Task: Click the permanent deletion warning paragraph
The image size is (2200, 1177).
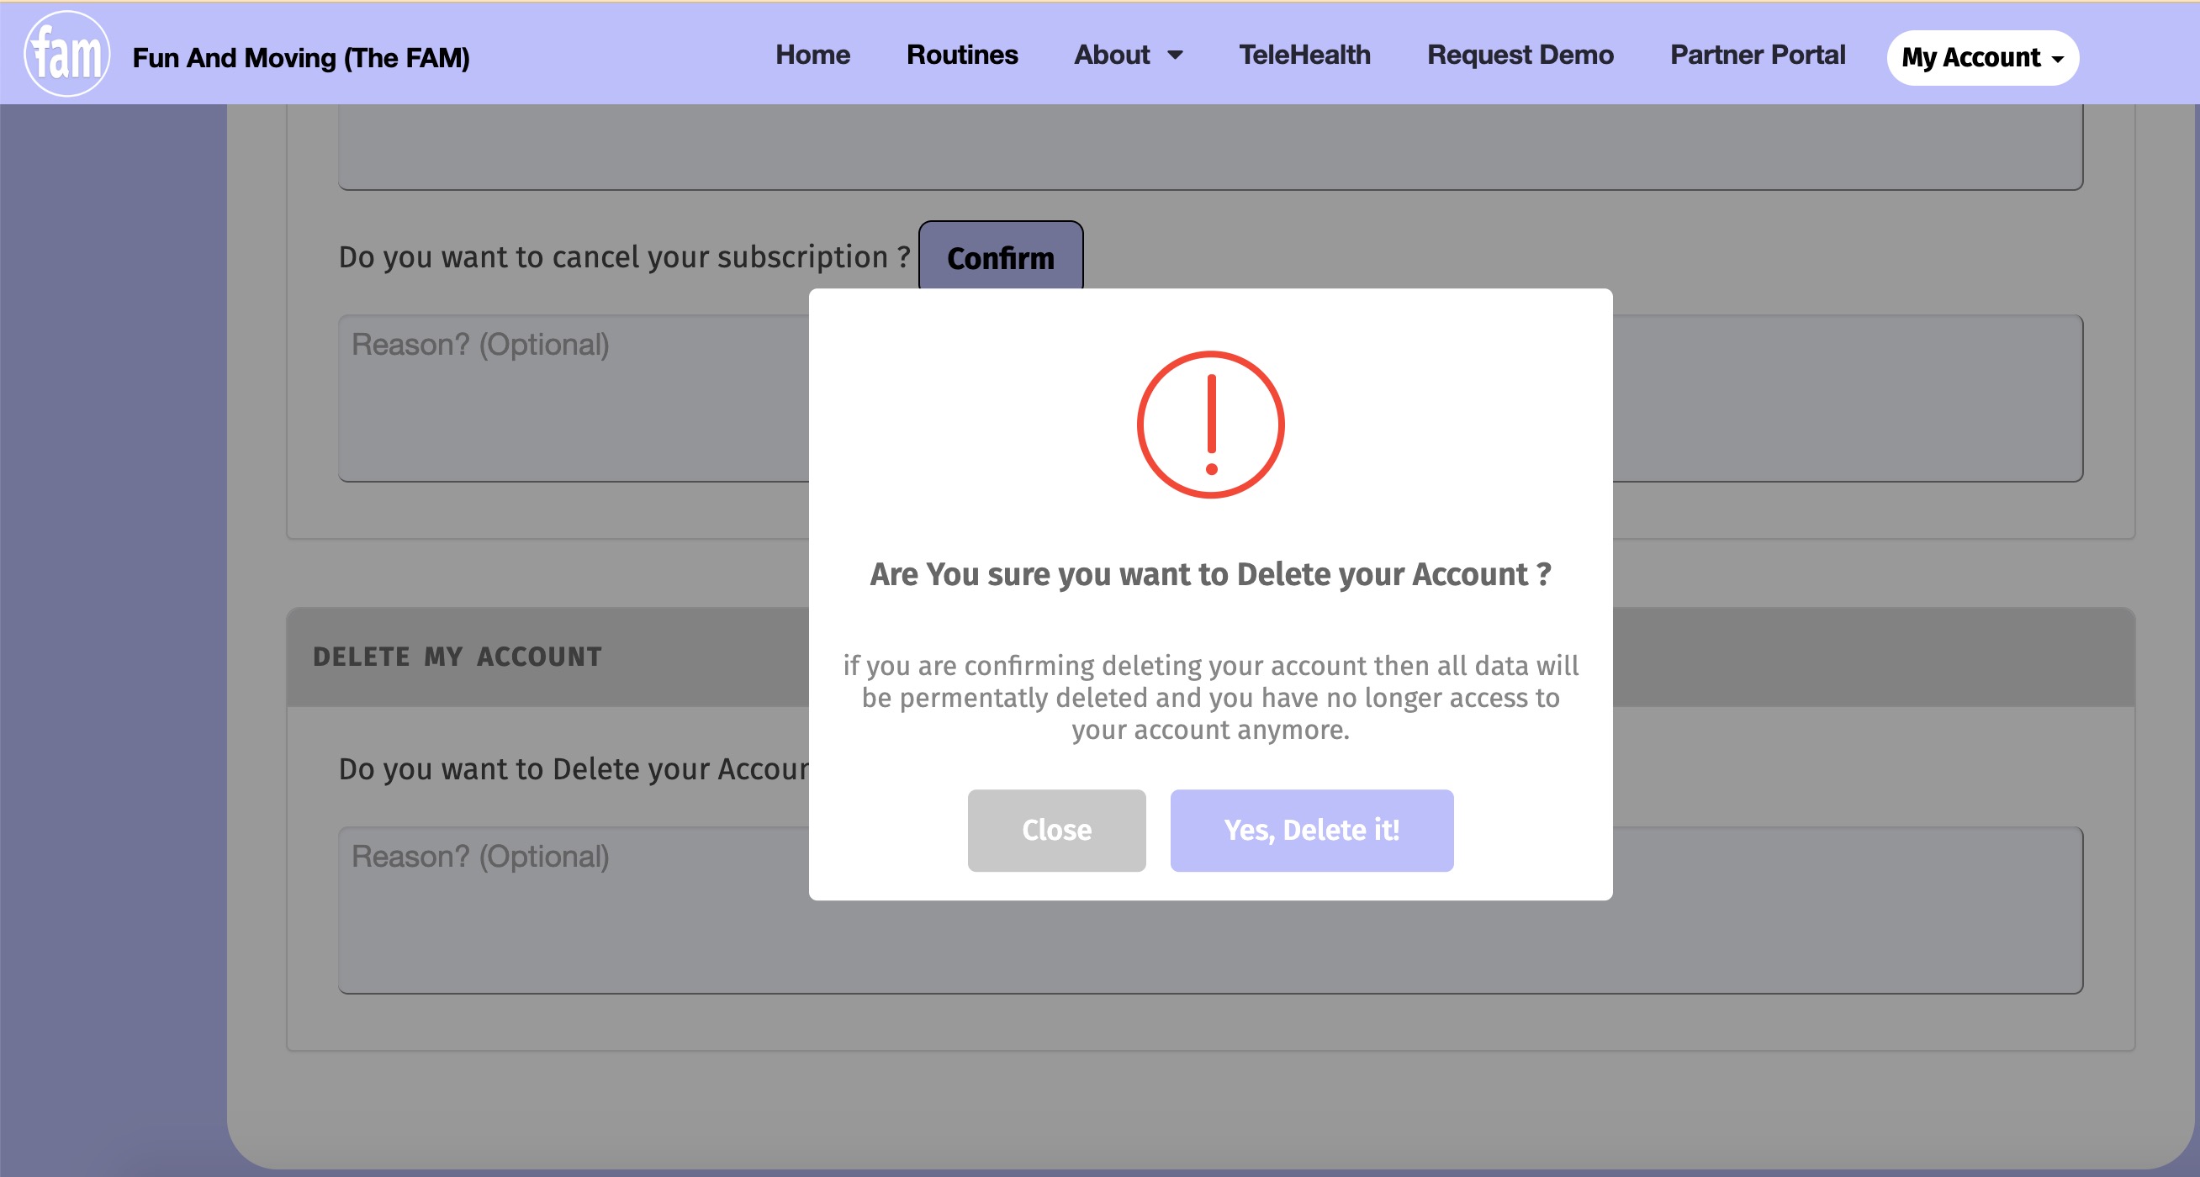Action: 1209,697
